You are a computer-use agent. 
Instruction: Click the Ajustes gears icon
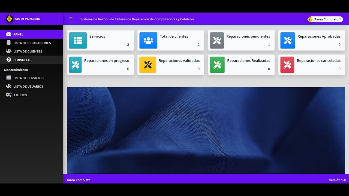coord(9,95)
